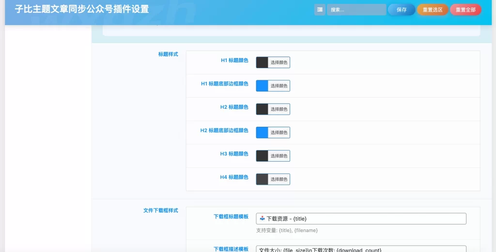Image resolution: width=496 pixels, height=252 pixels.
Task: Click 选择颜色 for H2 标题底部边框颜色
Action: pos(279,133)
